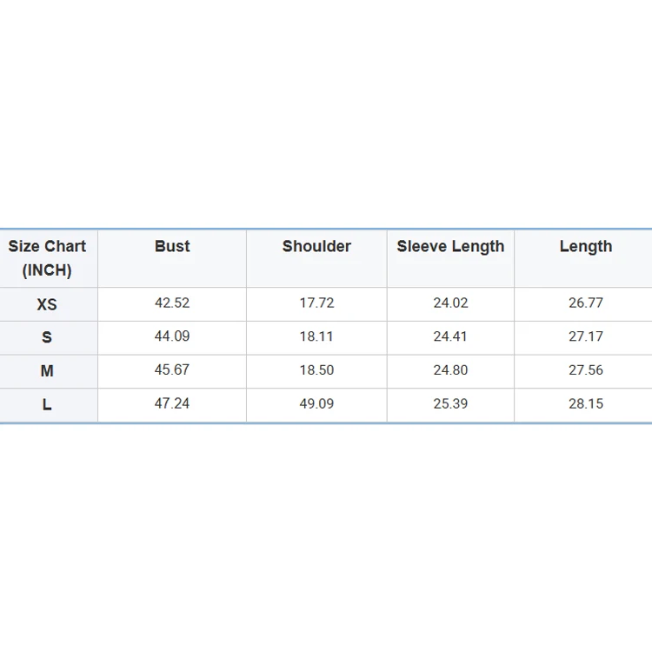Click the S size row label
This screenshot has height=652, width=652.
pyautogui.click(x=47, y=337)
